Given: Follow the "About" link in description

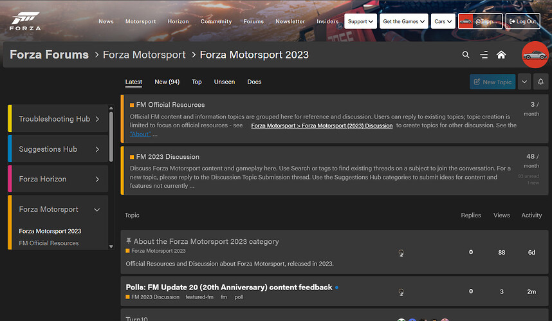Looking at the screenshot, I should [140, 134].
